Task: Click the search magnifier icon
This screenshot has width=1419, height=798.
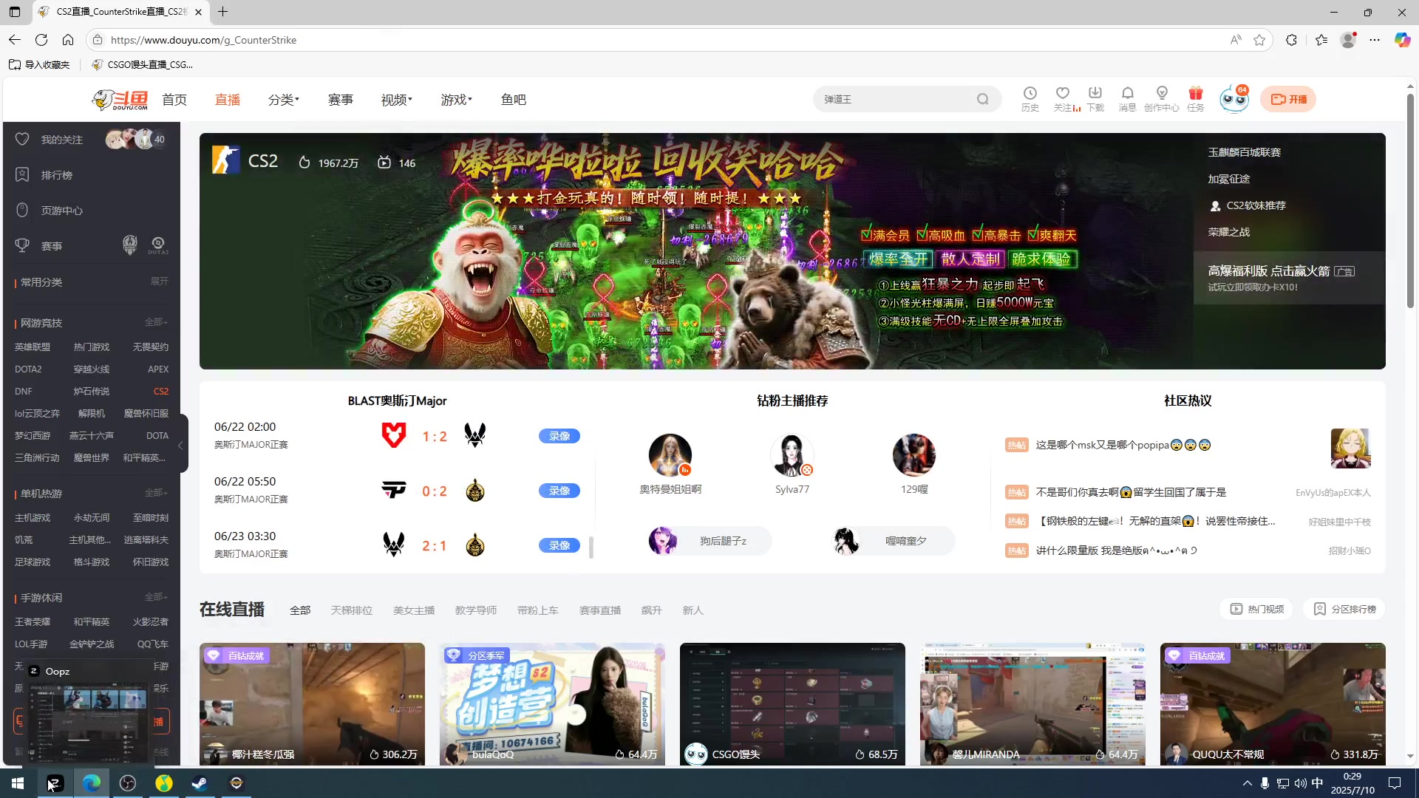Action: pyautogui.click(x=982, y=99)
